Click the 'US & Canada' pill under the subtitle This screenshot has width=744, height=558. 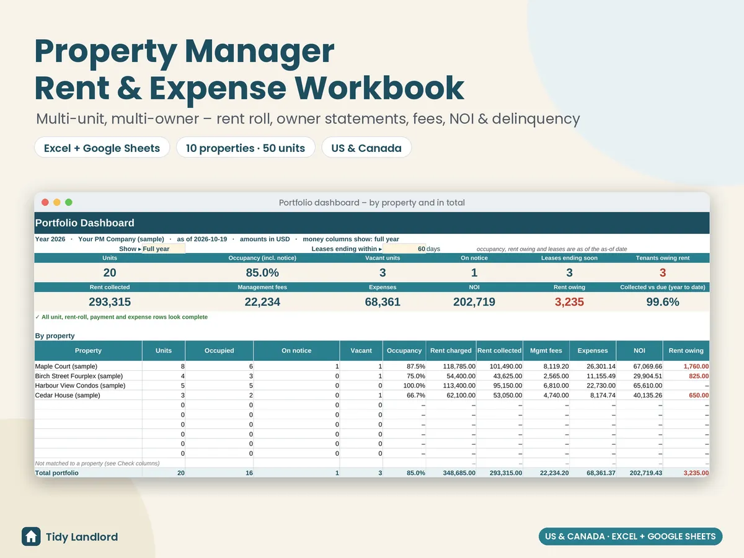pos(366,148)
